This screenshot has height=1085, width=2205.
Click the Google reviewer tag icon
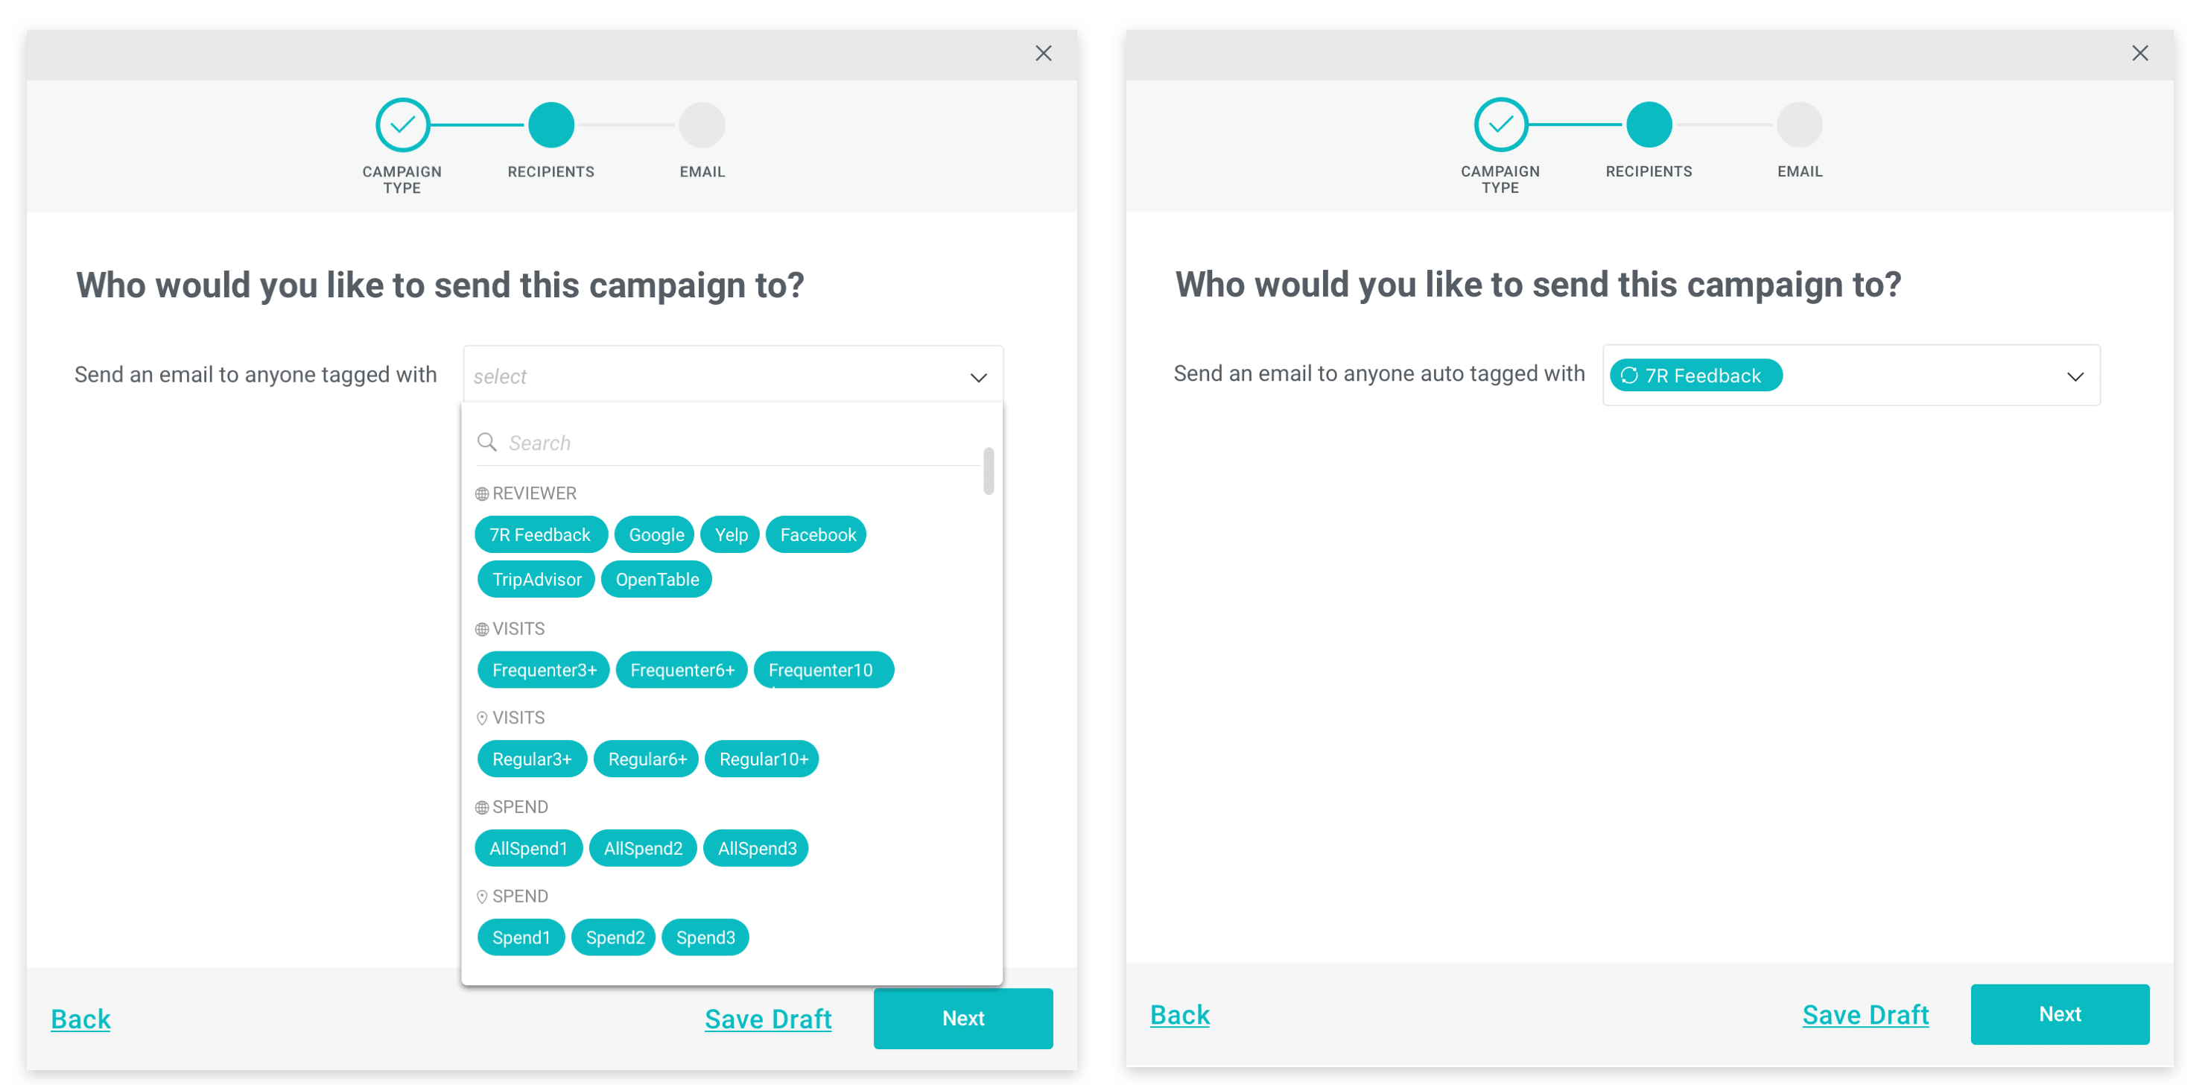click(657, 535)
